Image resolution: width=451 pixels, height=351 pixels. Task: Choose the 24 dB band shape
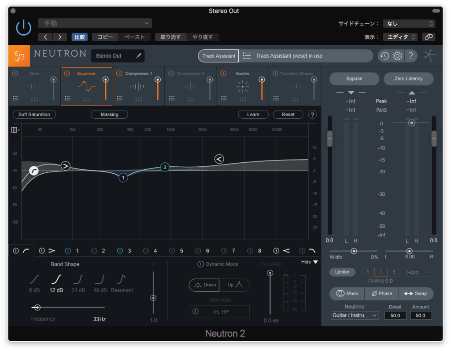78,283
